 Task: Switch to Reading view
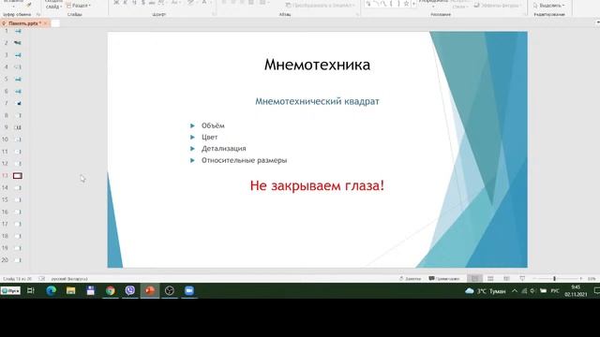tap(506, 279)
